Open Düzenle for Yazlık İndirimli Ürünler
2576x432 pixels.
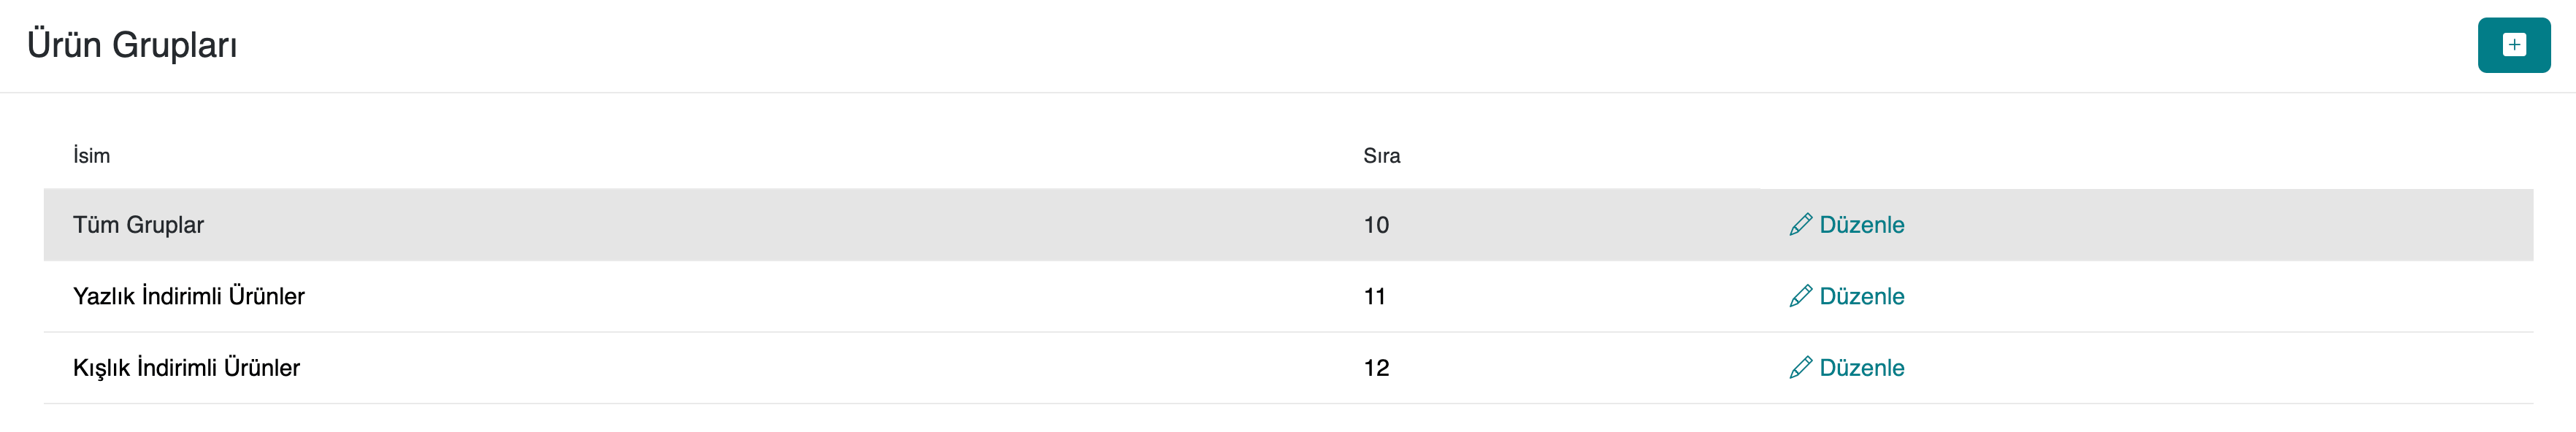point(1861,297)
